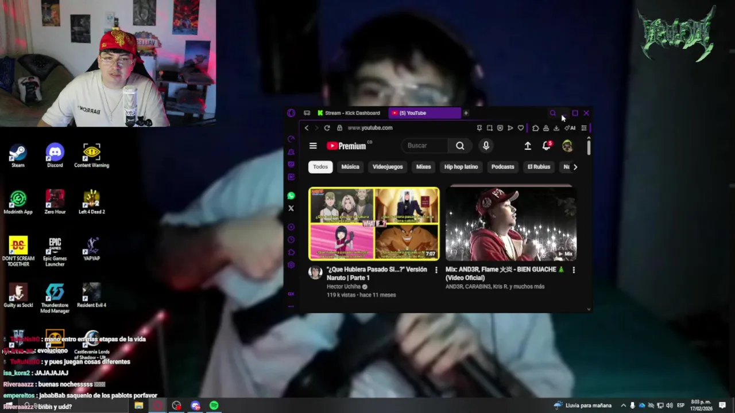Open more options for the Naruto video
The height and width of the screenshot is (413, 735).
point(436,270)
